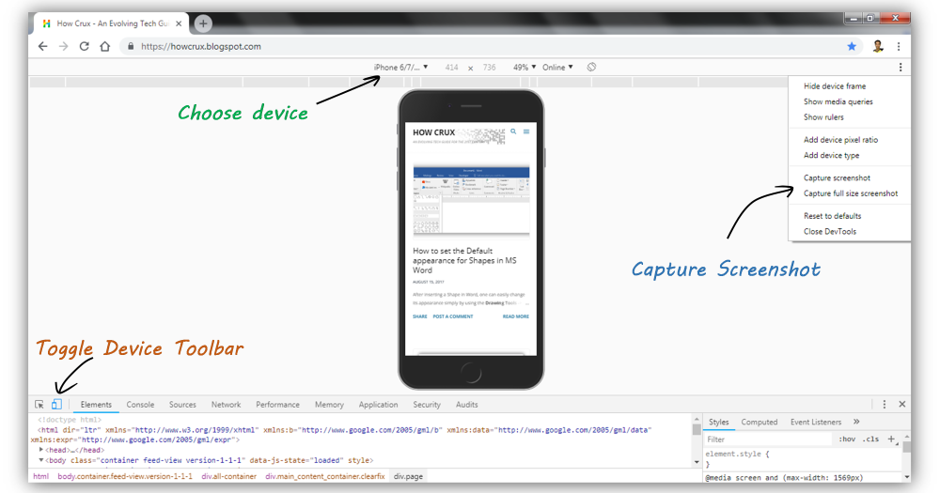The width and height of the screenshot is (940, 493).
Task: Click div.all-container breadcrumb
Action: coord(228,476)
